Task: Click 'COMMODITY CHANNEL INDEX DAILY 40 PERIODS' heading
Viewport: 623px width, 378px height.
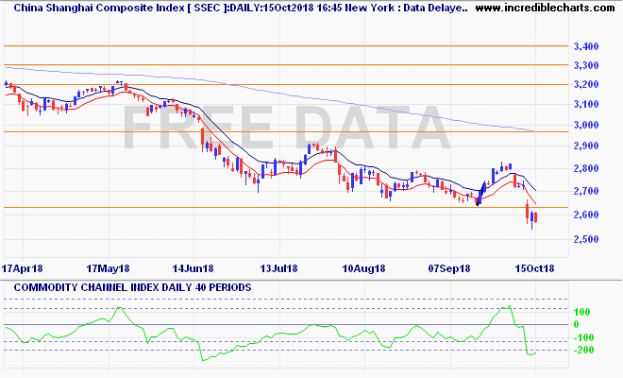Action: [x=133, y=287]
